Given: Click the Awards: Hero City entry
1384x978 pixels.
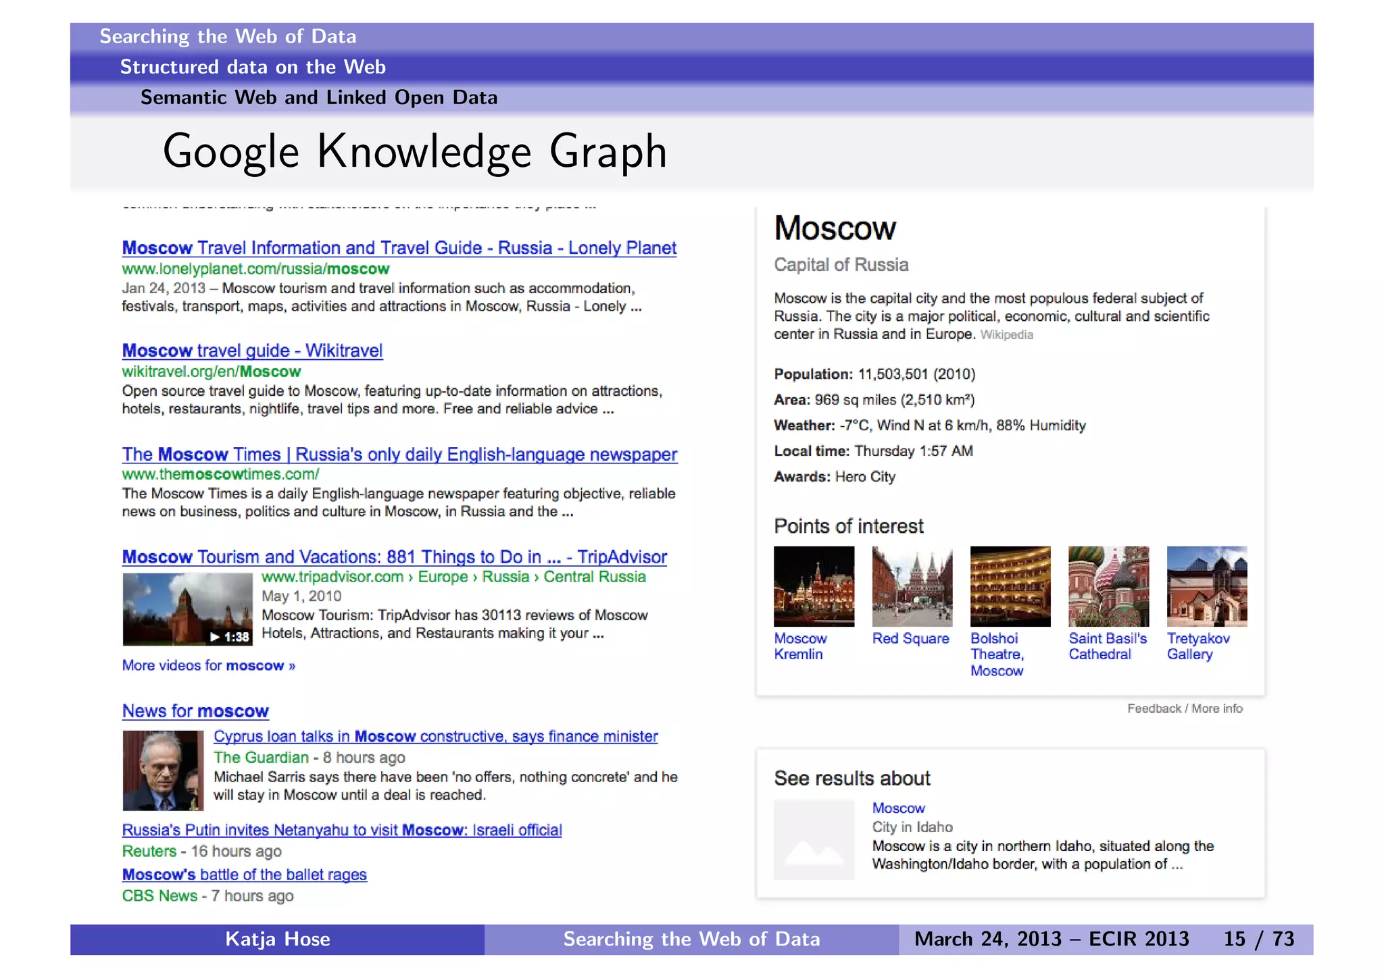Looking at the screenshot, I should tap(835, 477).
